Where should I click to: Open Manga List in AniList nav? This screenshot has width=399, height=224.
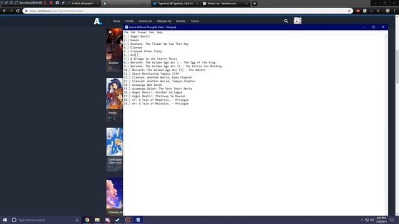[x=164, y=21]
